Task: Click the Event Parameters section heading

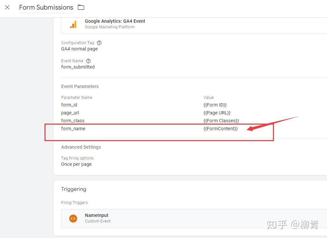Action: tap(80, 86)
